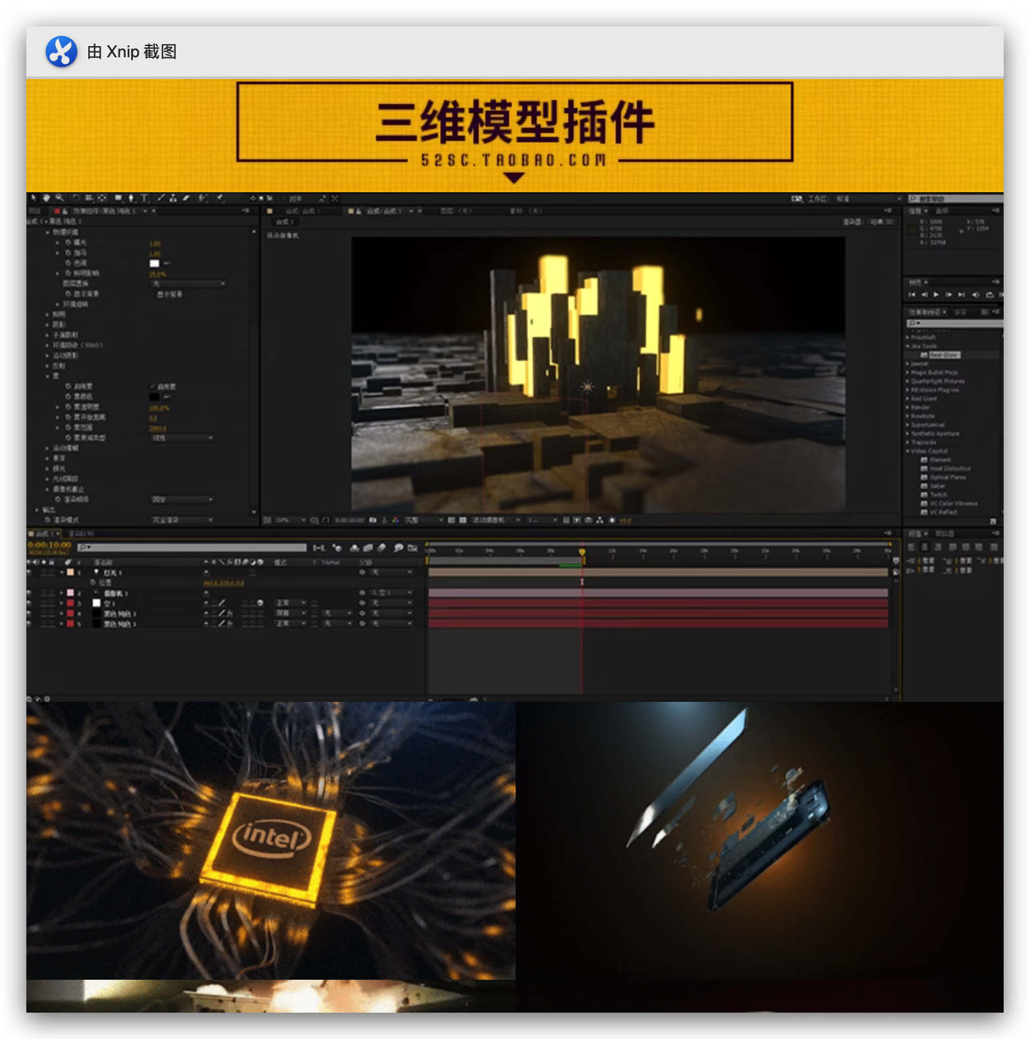Hide layer 1 灯光 1 with eye toggle
The image size is (1030, 1039).
[29, 572]
